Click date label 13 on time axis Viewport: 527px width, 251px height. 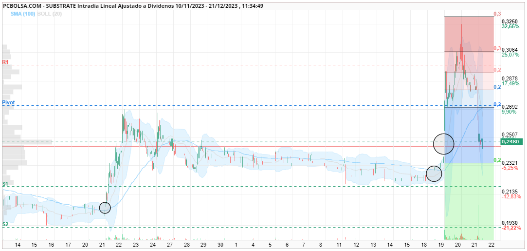click(x=373, y=245)
